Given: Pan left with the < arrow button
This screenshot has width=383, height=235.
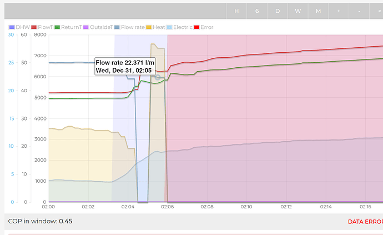Looking at the screenshot, I should pyautogui.click(x=377, y=11).
